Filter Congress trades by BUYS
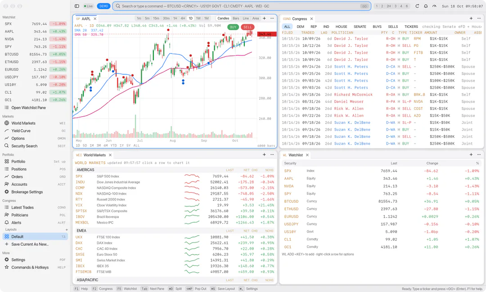This screenshot has height=292, width=486. (x=377, y=27)
